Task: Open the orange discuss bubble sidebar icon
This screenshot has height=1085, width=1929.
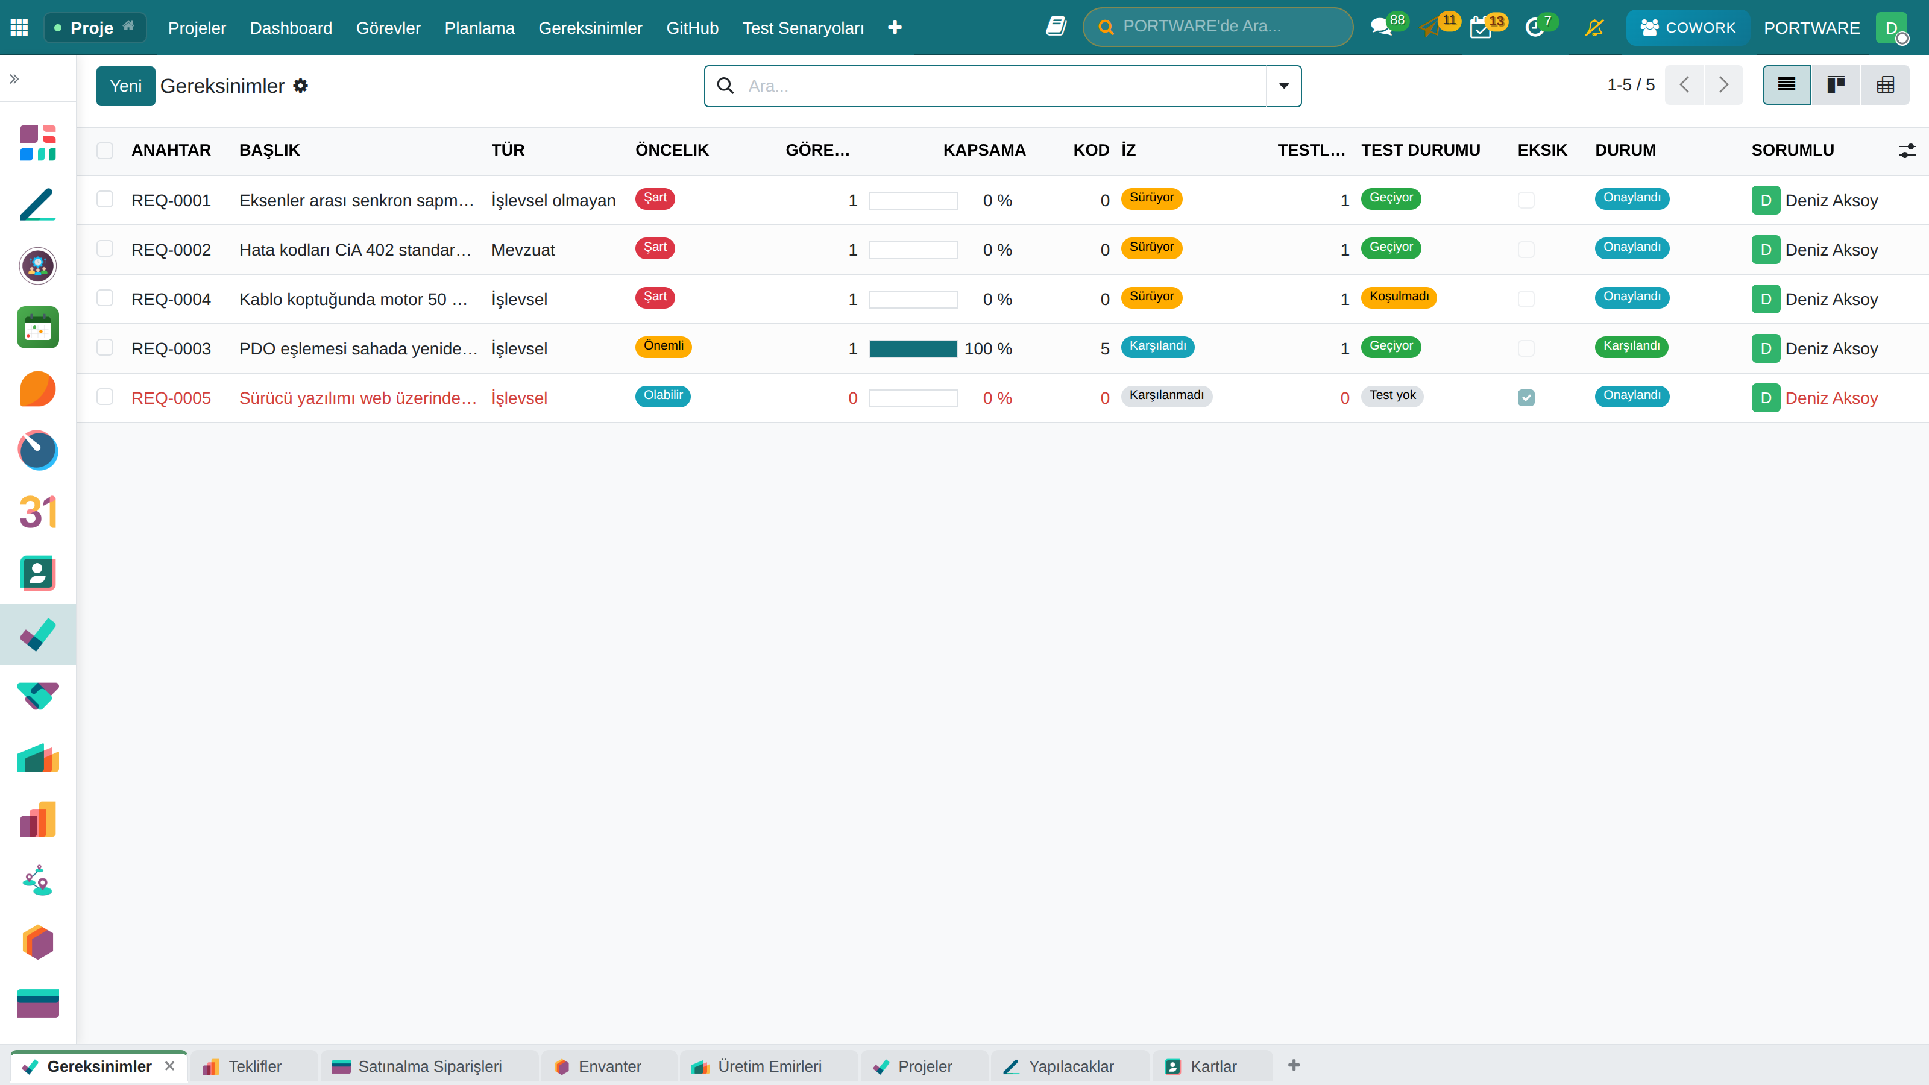Action: click(x=37, y=389)
